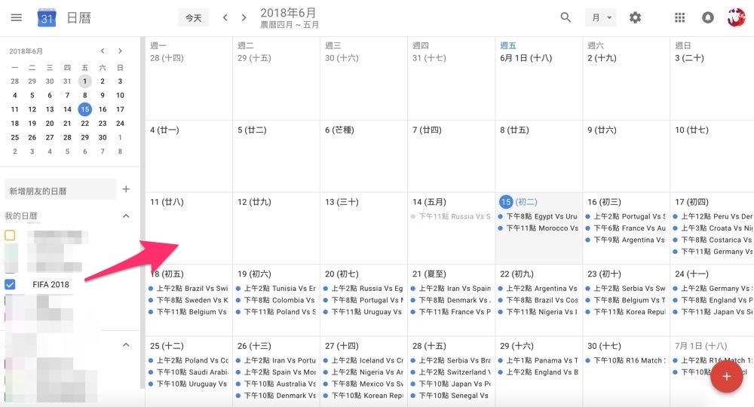Open 下午8點 Colombia Vs event

[275, 300]
